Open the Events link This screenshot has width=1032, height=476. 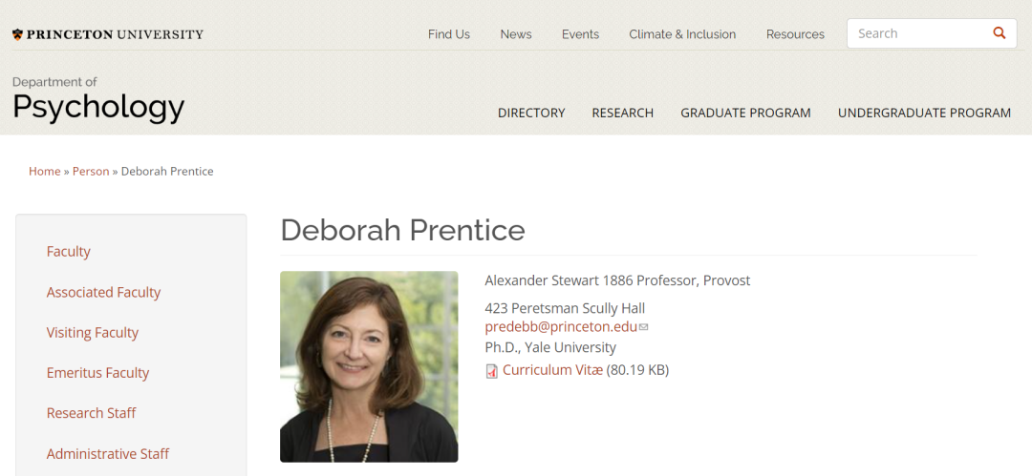[580, 34]
